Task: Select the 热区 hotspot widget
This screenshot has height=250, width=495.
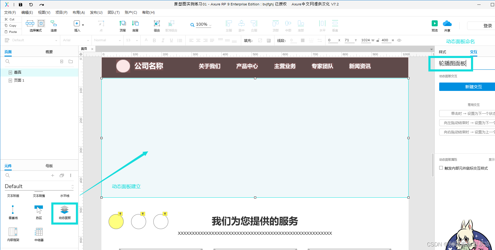Action: tap(39, 213)
